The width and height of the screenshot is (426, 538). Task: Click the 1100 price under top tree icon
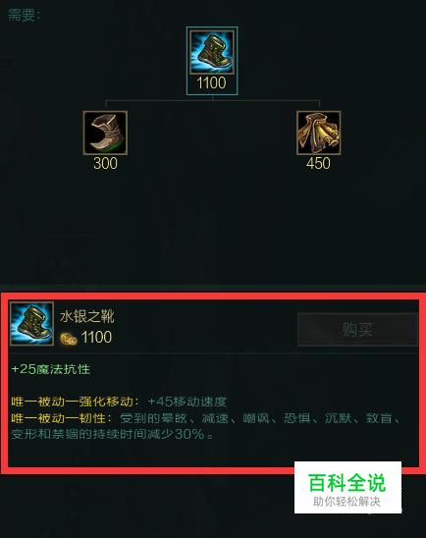pos(211,83)
